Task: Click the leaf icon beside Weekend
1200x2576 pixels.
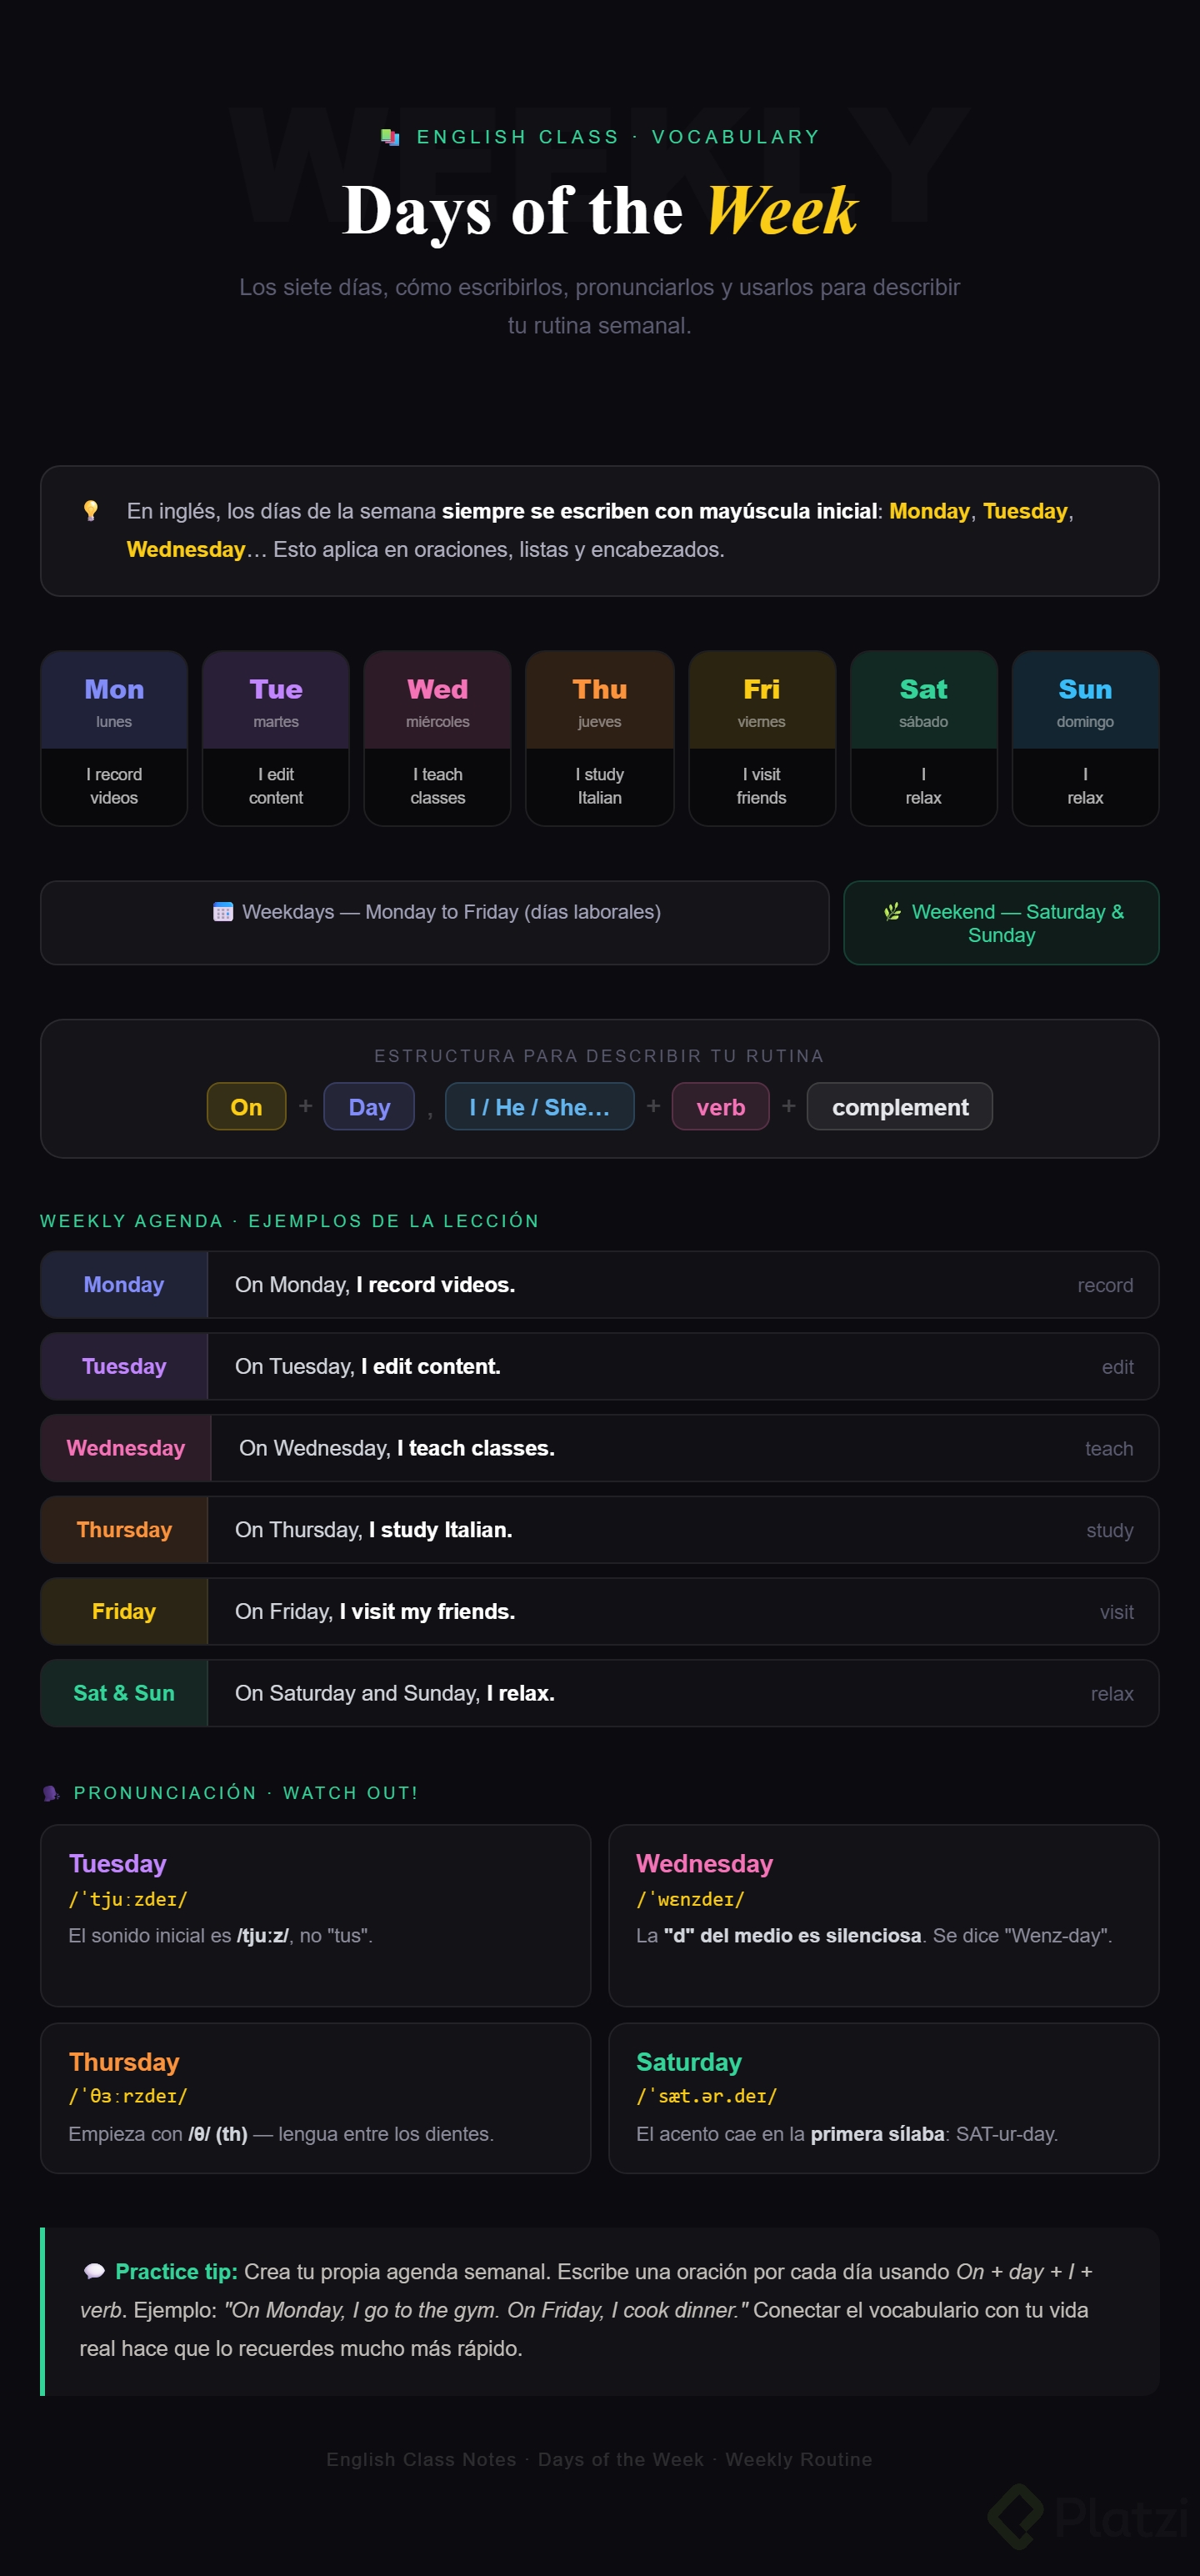Action: (892, 912)
